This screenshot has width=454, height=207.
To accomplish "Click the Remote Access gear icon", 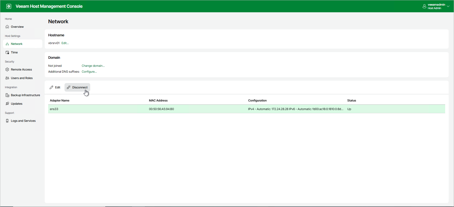I will (x=7, y=69).
